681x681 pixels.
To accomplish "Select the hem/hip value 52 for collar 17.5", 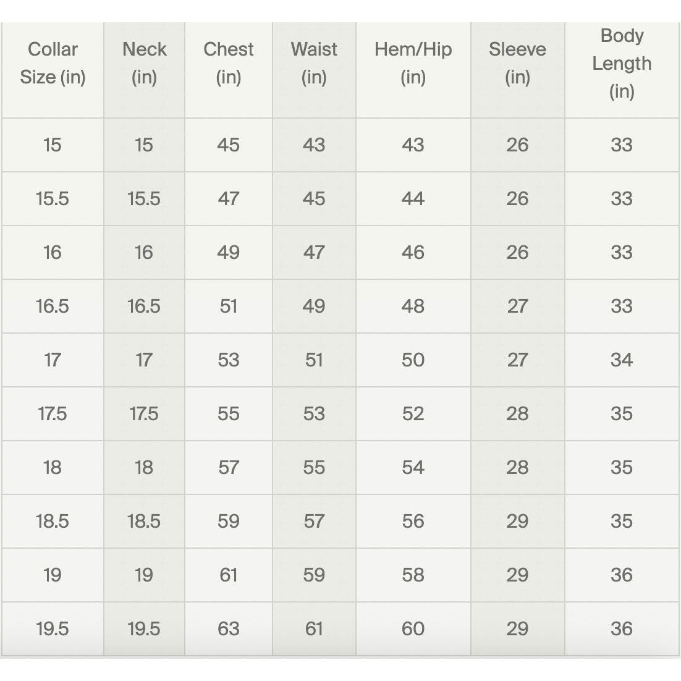I will tap(413, 413).
